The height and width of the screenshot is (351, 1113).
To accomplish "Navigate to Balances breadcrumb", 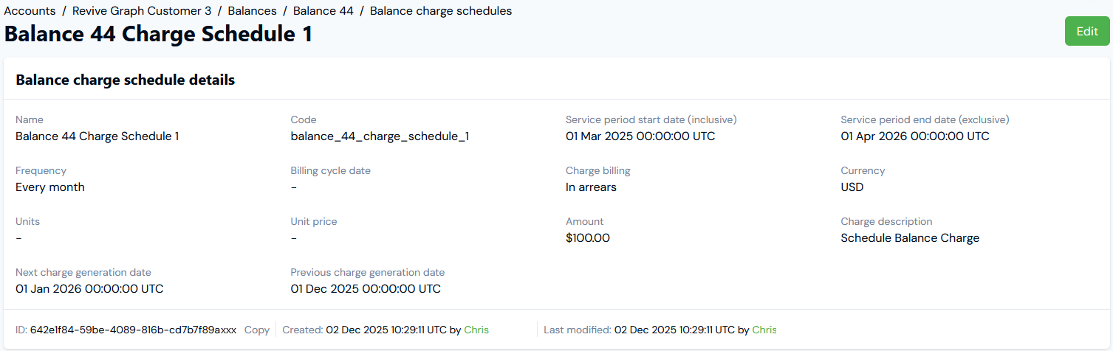I will click(252, 11).
